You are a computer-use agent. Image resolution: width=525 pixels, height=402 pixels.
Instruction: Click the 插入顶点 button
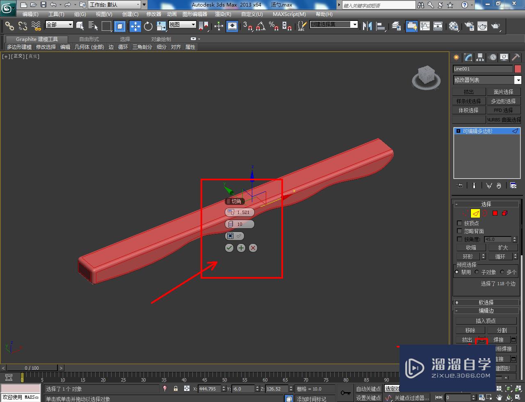pos(486,321)
